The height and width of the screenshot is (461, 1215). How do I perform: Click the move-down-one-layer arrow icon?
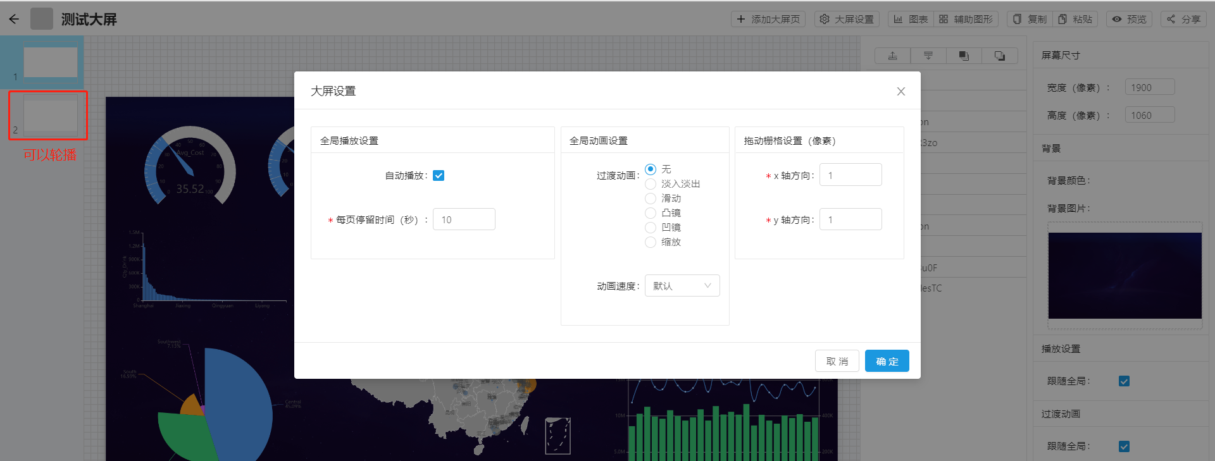(x=928, y=56)
